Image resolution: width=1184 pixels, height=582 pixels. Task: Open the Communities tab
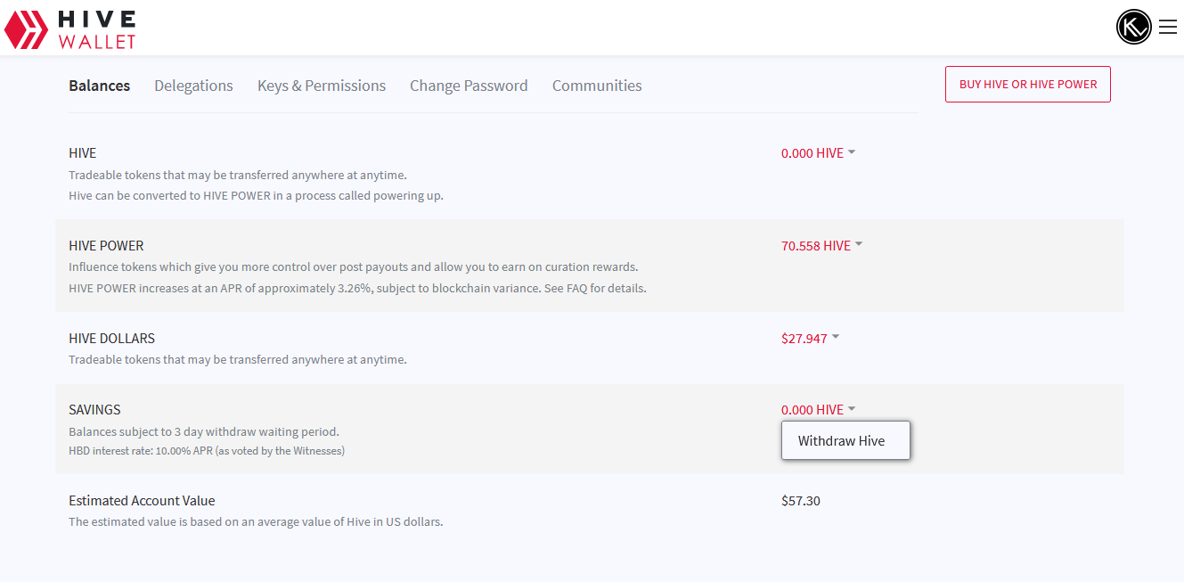click(597, 86)
